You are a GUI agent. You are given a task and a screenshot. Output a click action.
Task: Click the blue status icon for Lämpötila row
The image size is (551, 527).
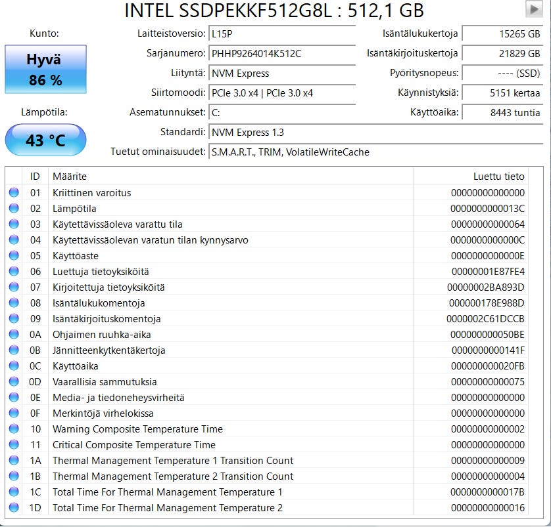[x=14, y=209]
